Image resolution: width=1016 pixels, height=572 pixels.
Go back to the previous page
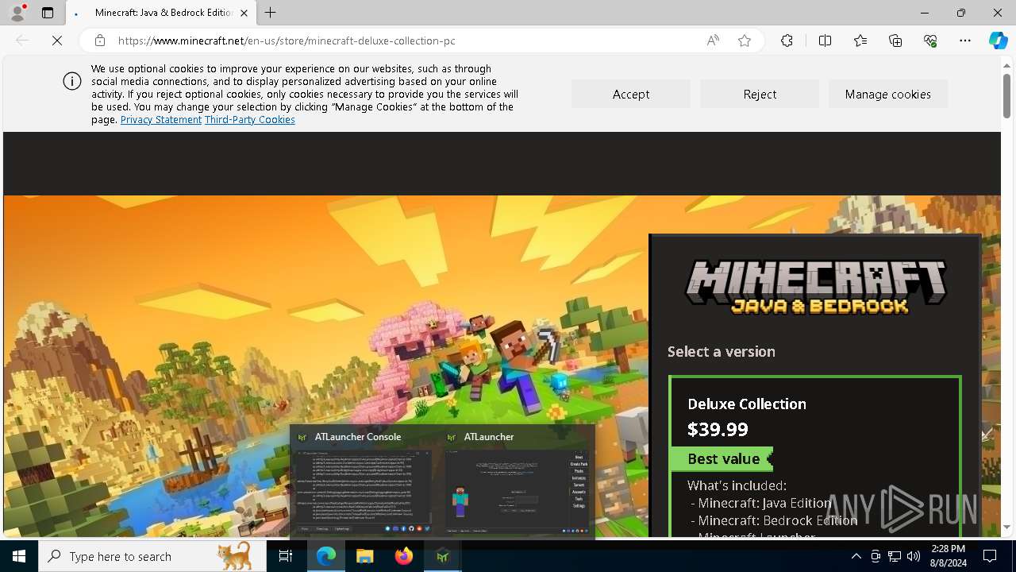tap(22, 41)
